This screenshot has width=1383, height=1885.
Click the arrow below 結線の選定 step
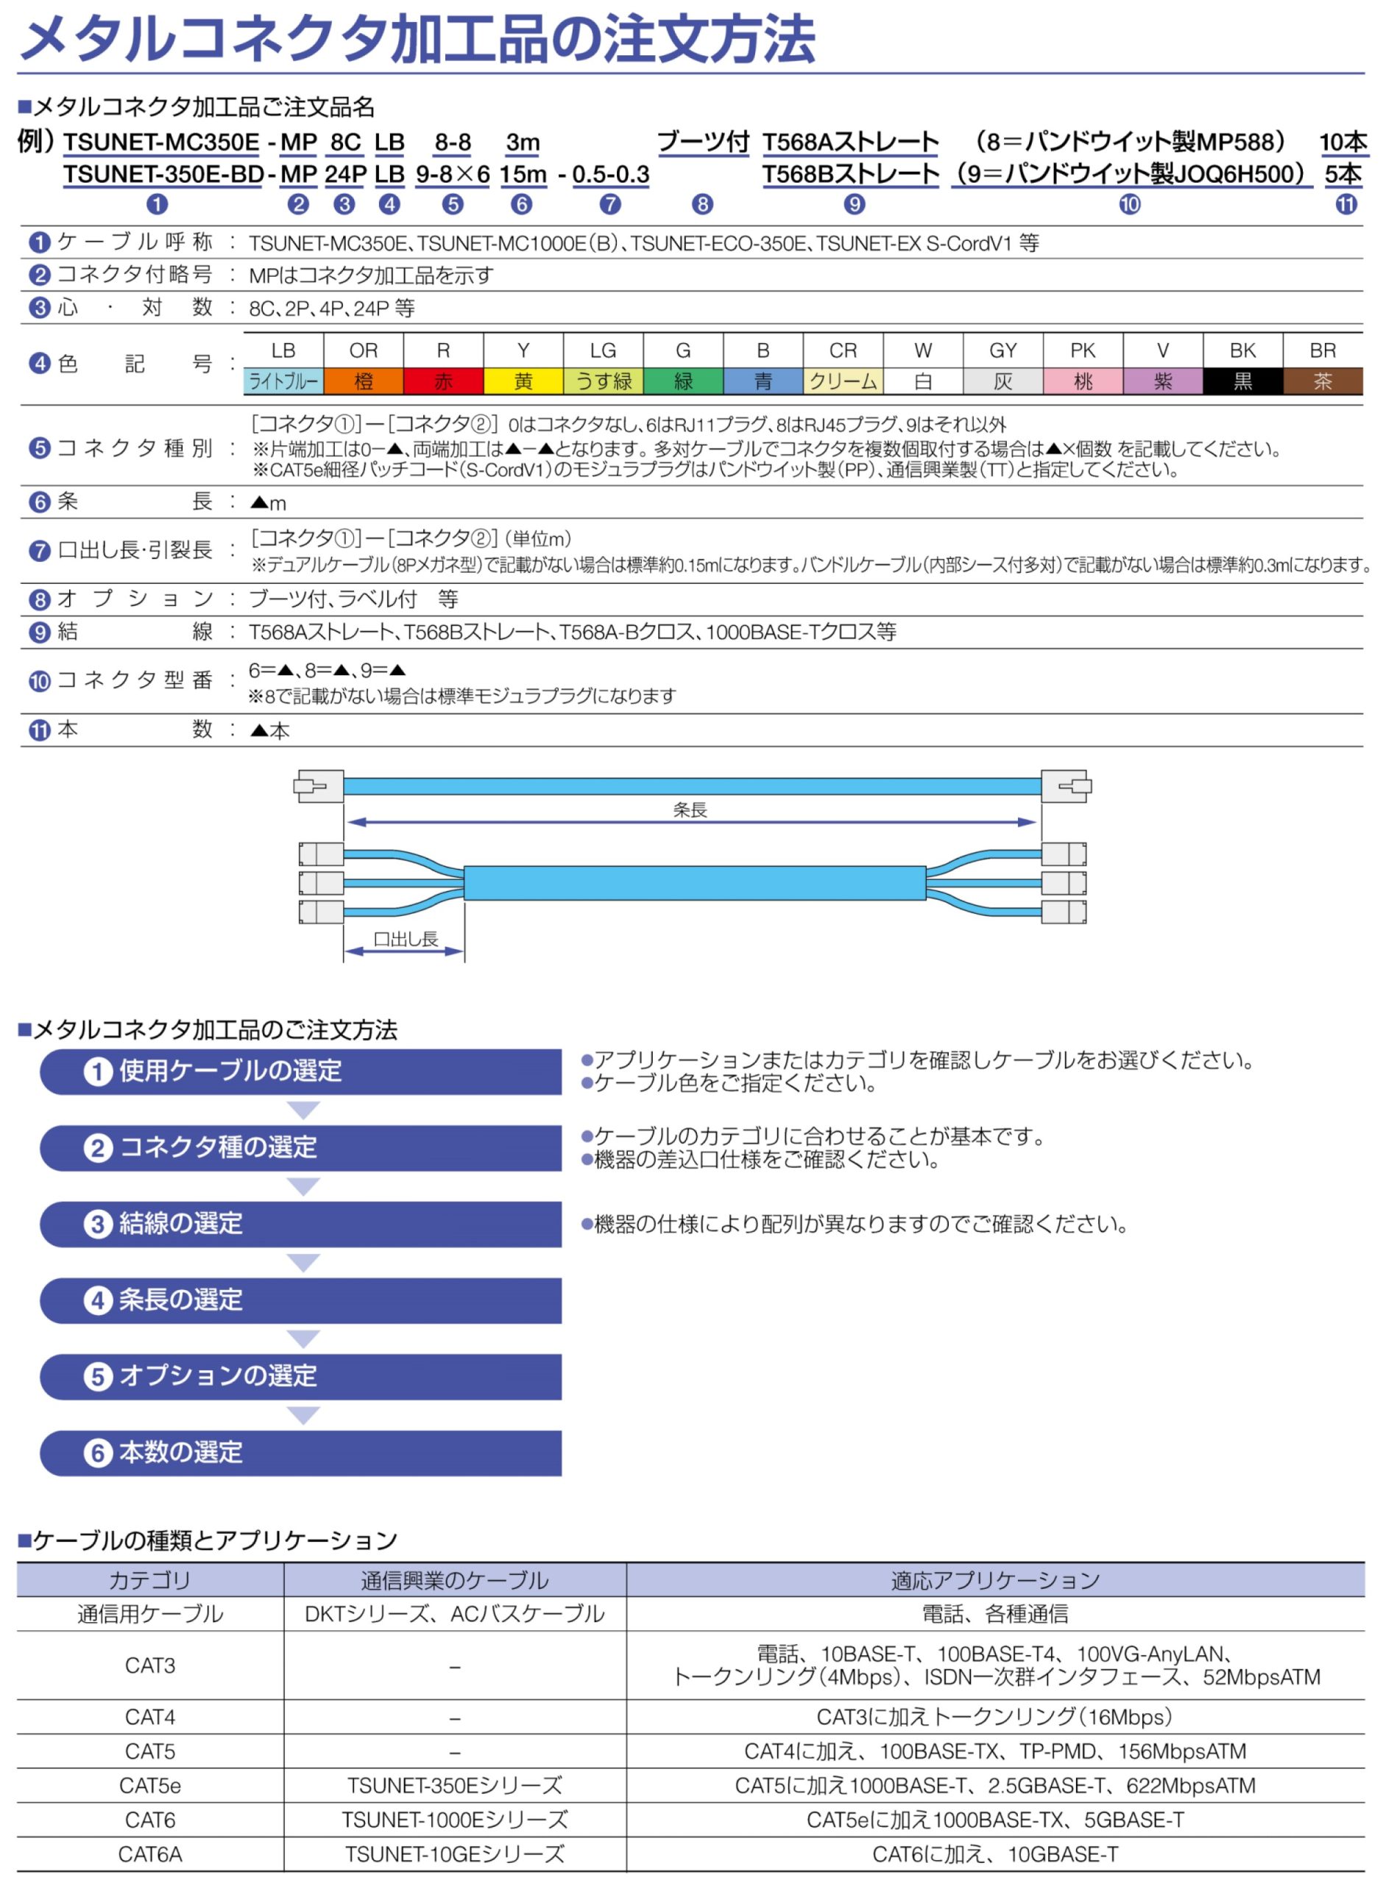click(303, 1263)
